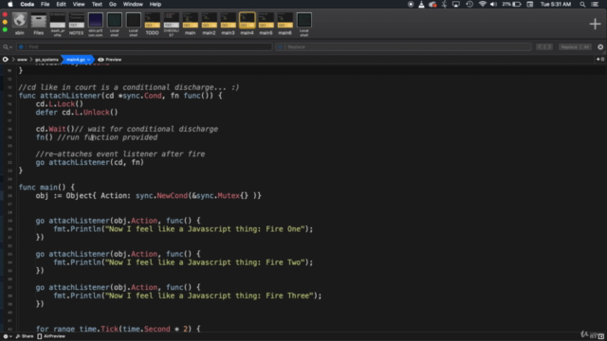This screenshot has height=341, width=607.
Task: Click the Tue 5:31 AM clock
Action: tap(556, 4)
